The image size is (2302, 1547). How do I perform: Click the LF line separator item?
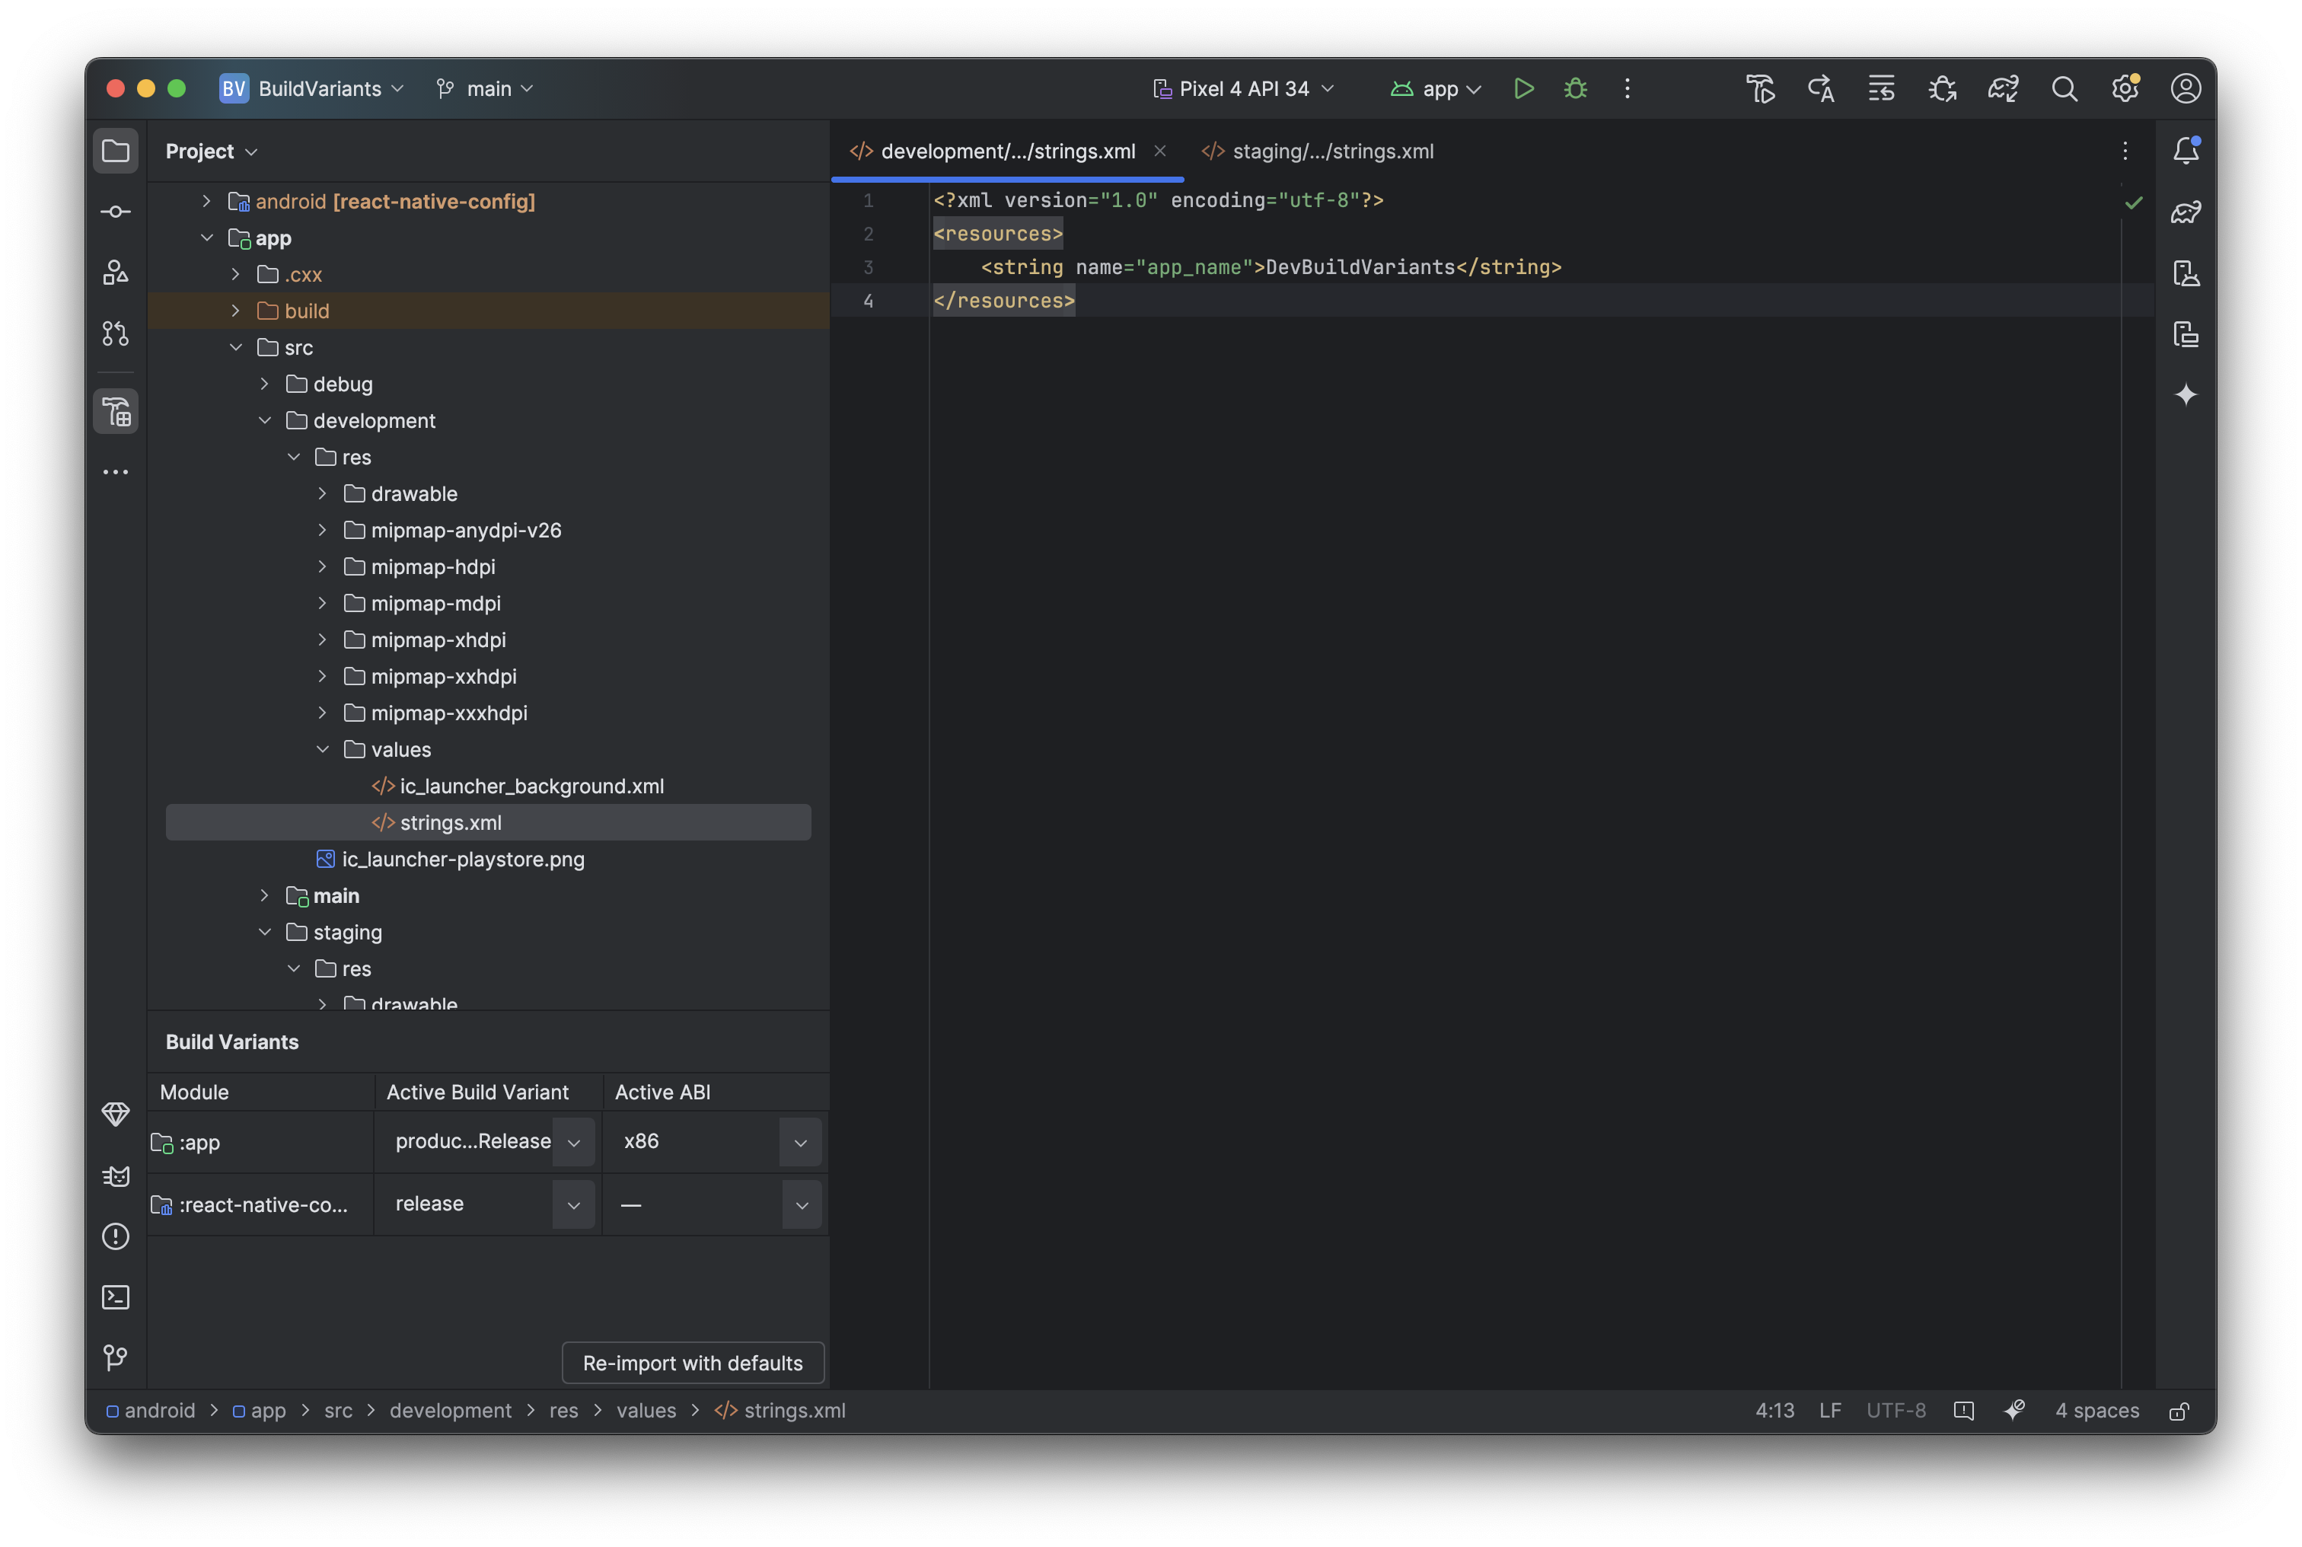pos(1829,1411)
